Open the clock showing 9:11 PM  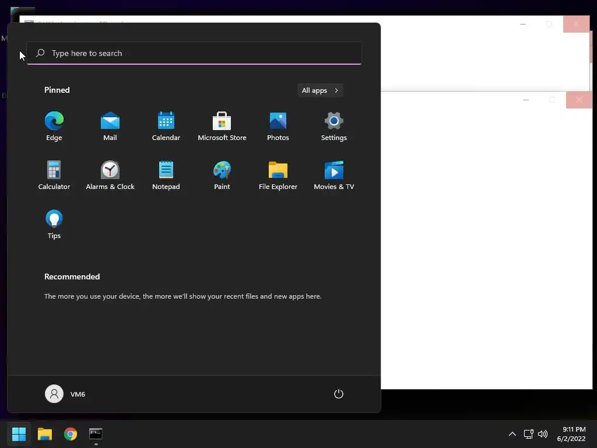point(571,434)
